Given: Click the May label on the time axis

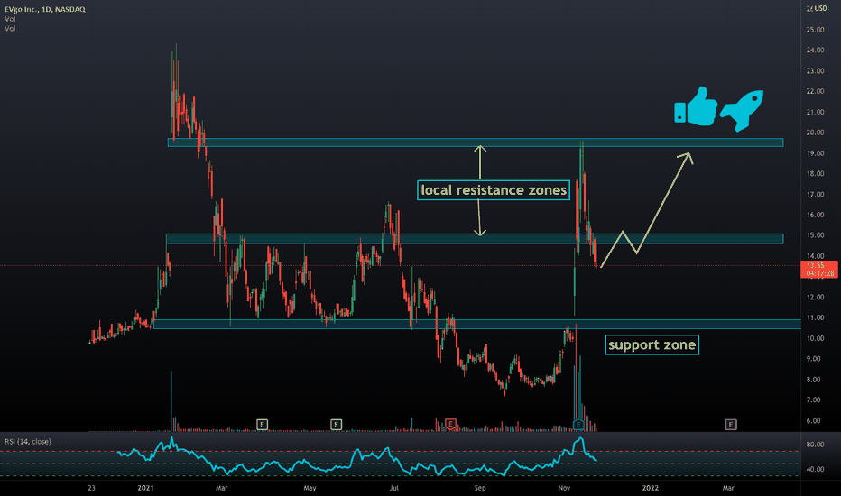Looking at the screenshot, I should point(310,487).
